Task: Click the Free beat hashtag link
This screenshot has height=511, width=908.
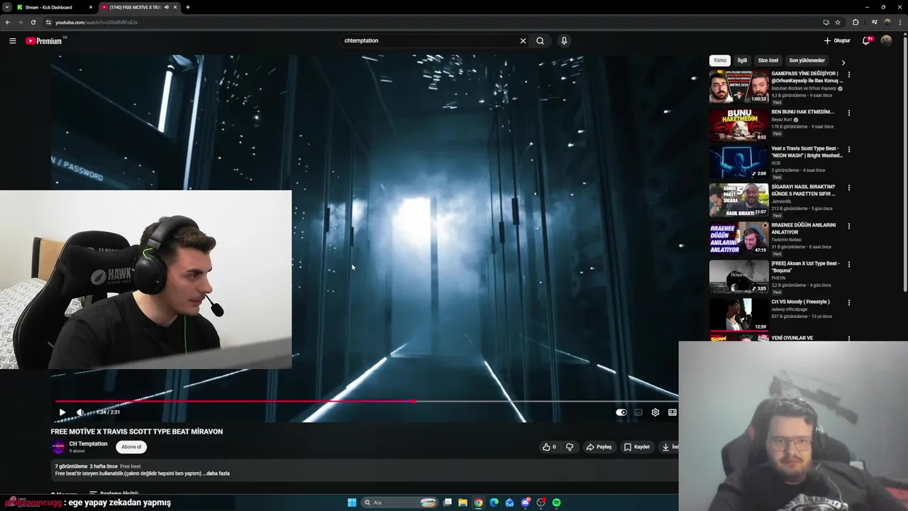Action: [x=131, y=466]
